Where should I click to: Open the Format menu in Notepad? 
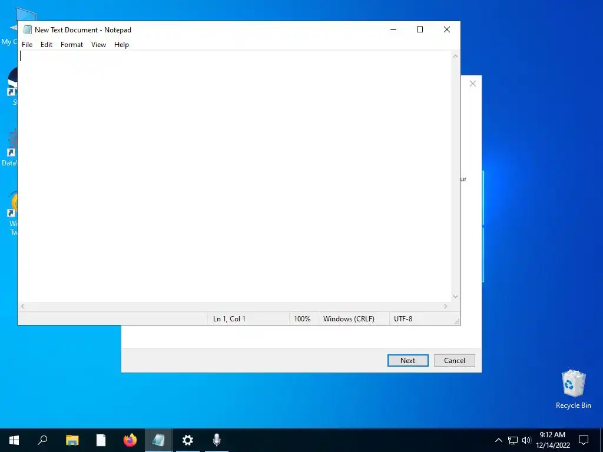point(71,45)
